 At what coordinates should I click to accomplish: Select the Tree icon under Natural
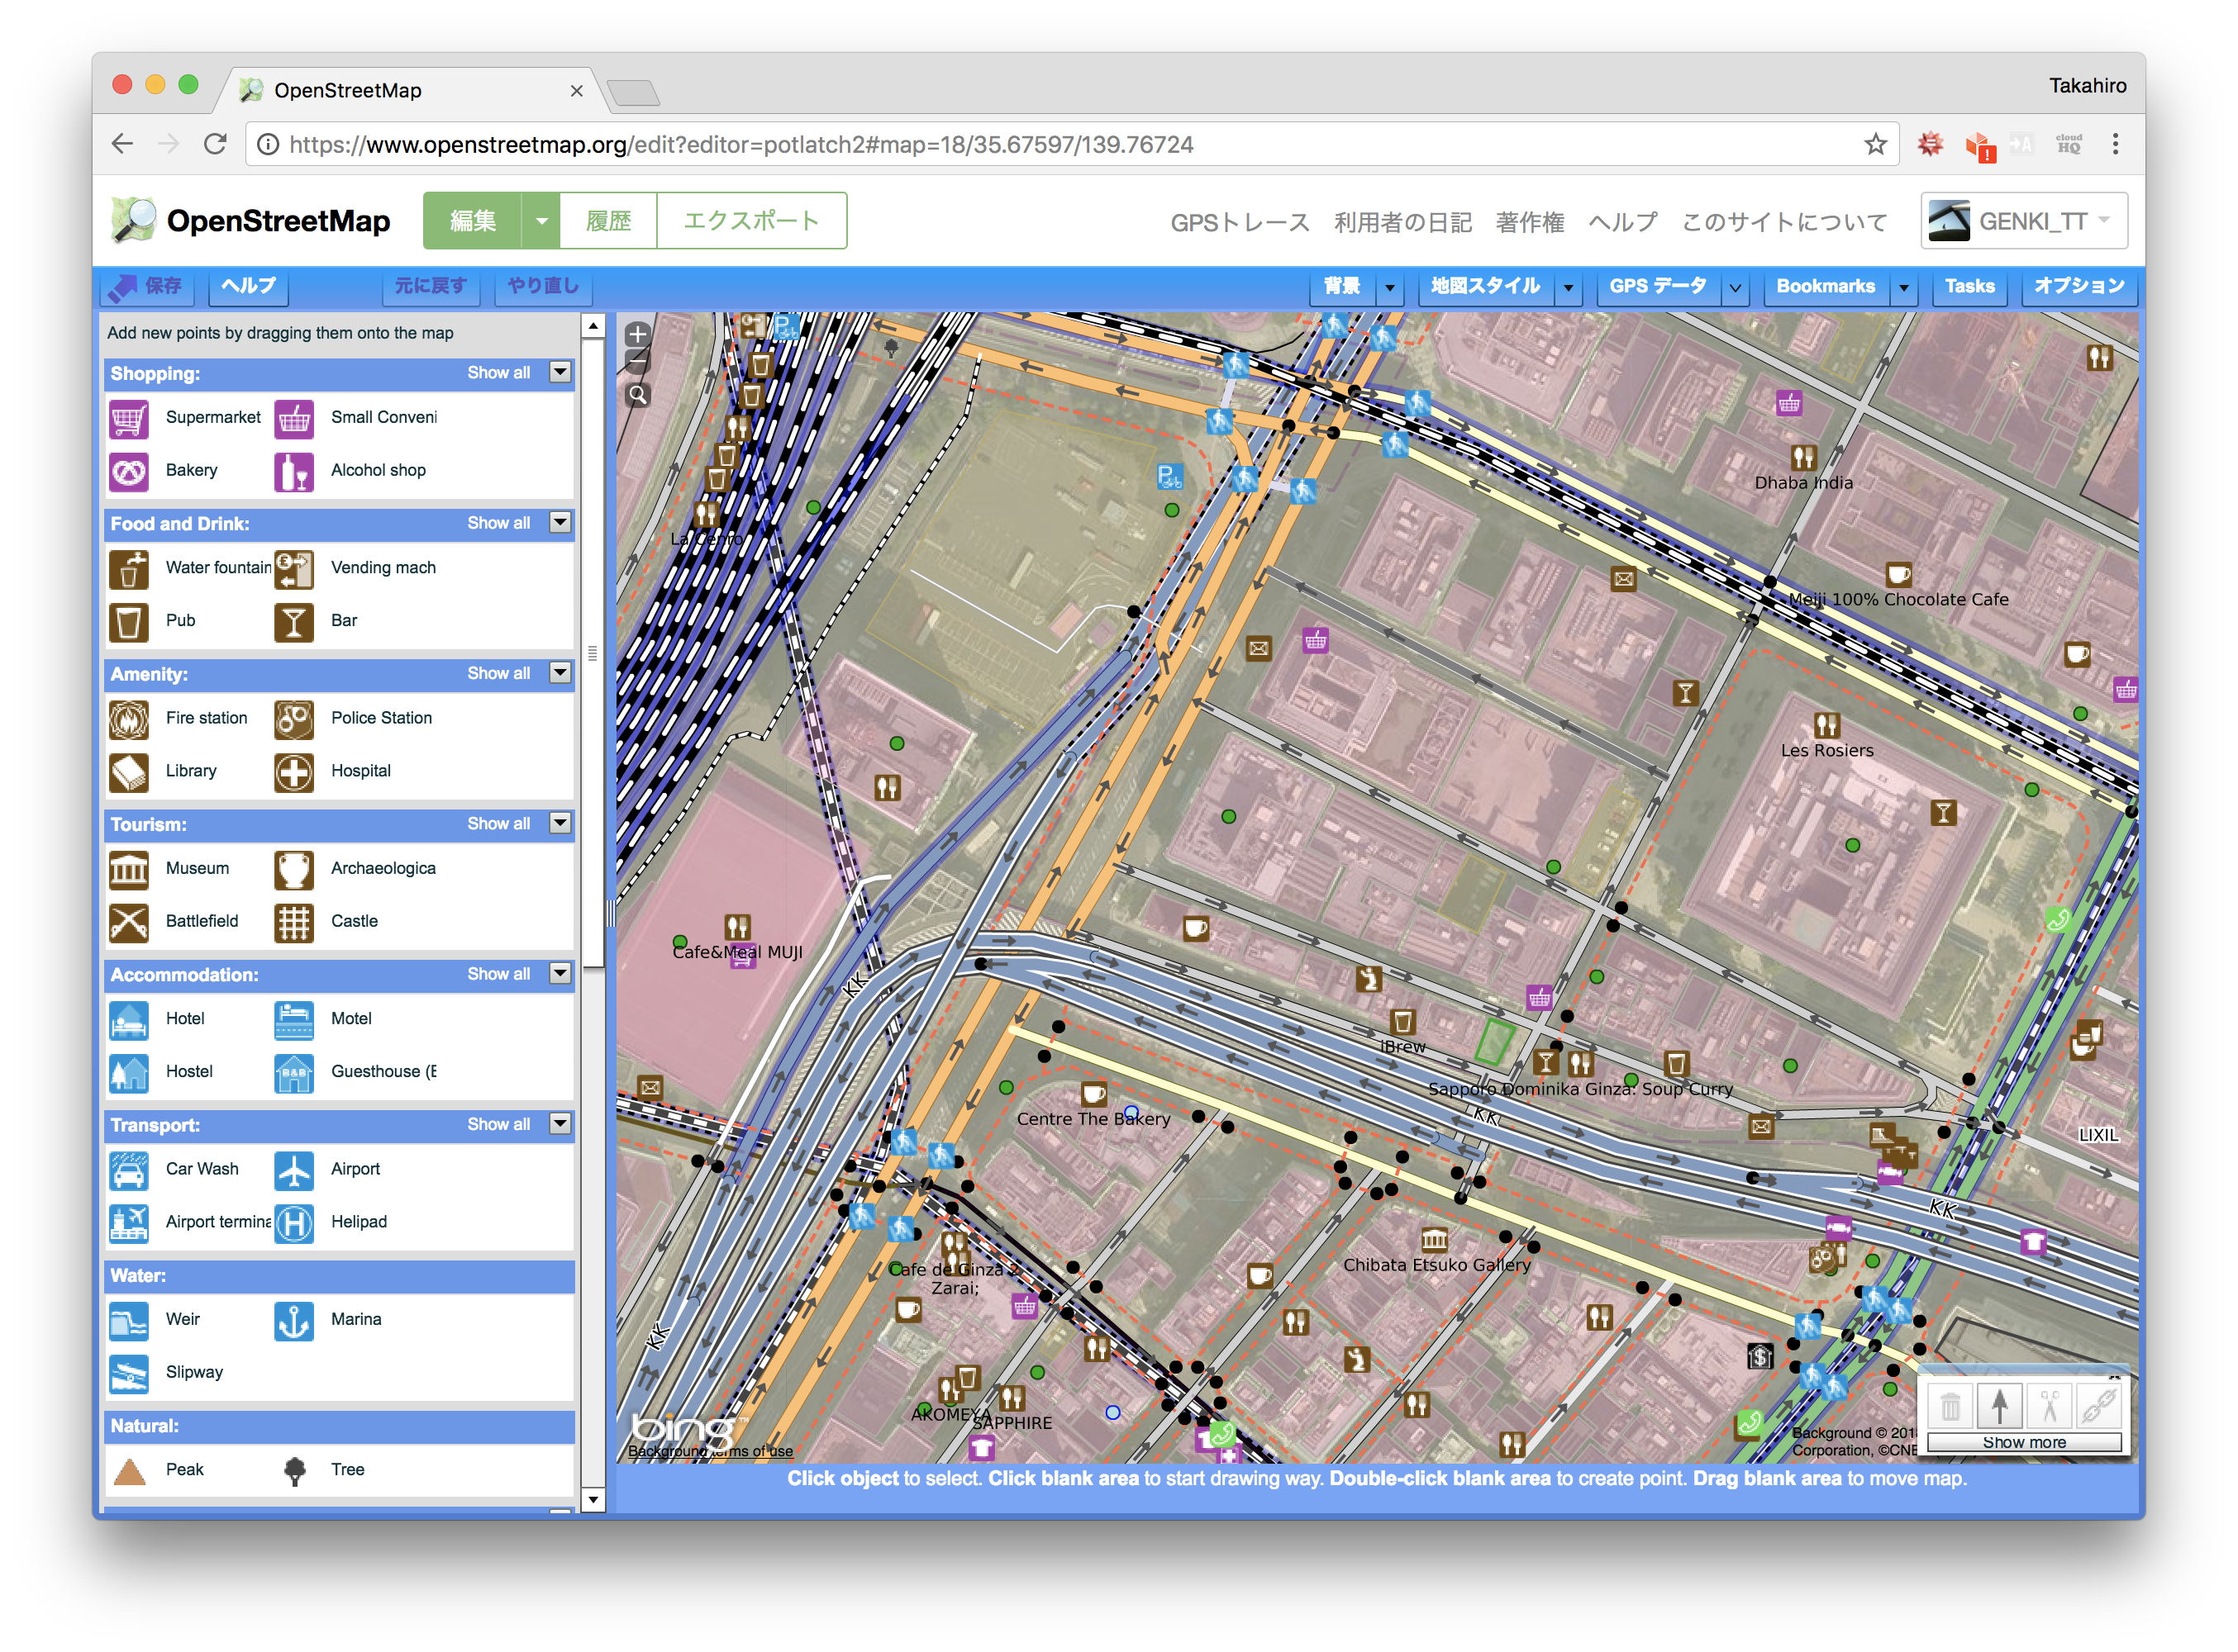coord(294,1471)
